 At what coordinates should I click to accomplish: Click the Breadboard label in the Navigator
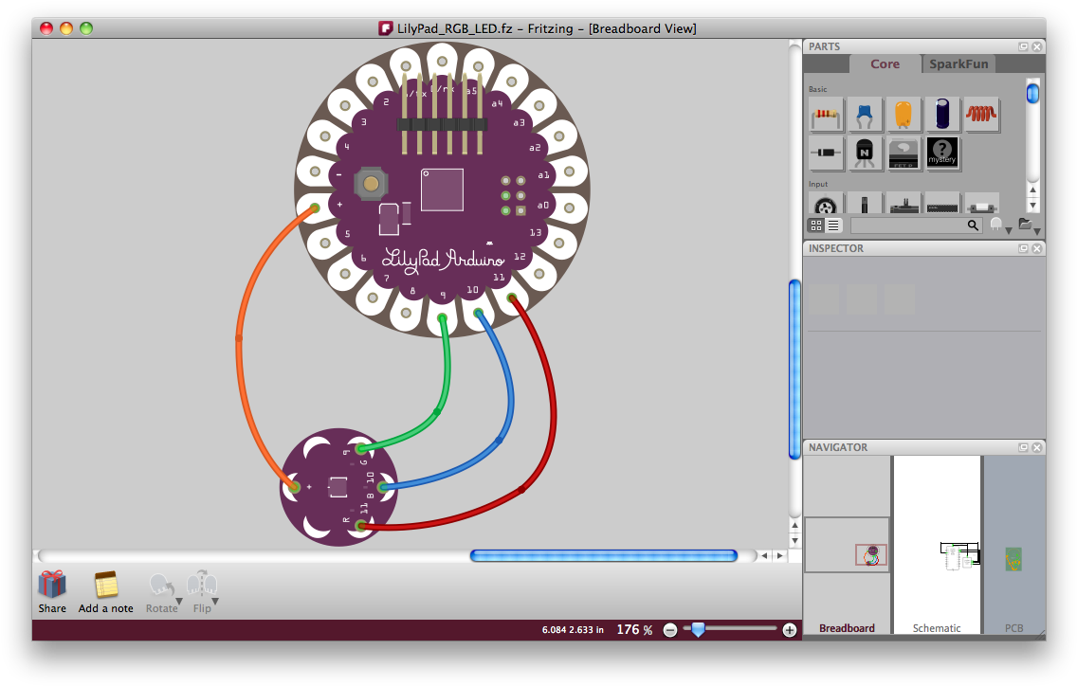[x=847, y=627]
